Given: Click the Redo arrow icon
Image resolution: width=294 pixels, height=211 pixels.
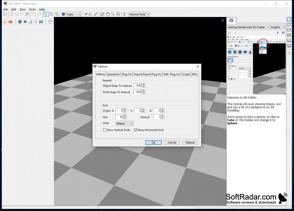Looking at the screenshot, I should point(39,14).
